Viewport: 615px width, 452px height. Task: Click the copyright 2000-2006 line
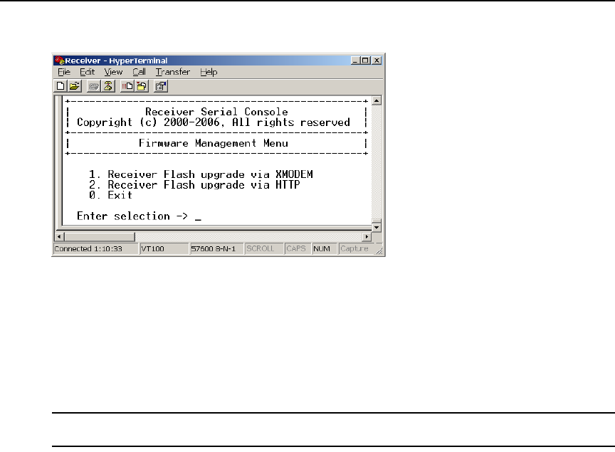click(214, 122)
